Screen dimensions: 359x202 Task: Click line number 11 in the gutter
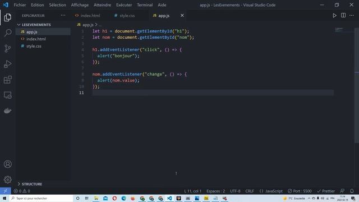[x=81, y=93]
